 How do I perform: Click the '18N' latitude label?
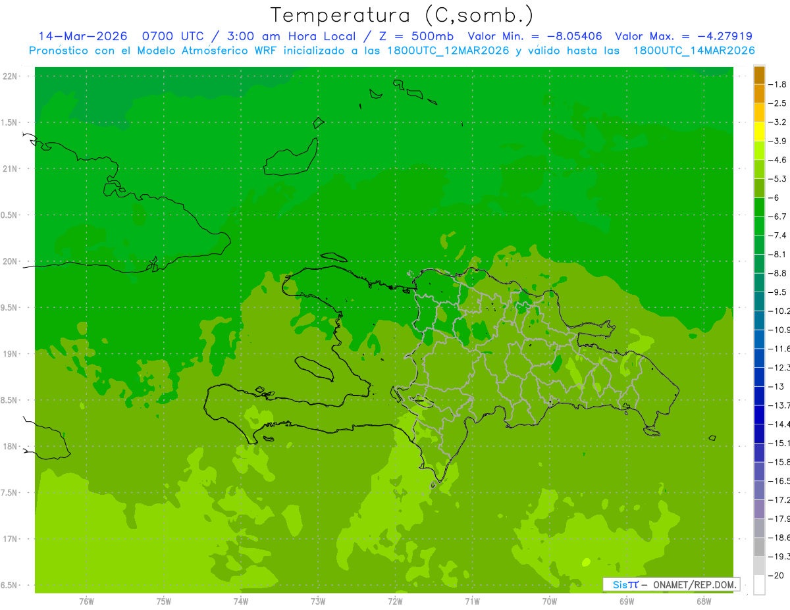(x=11, y=446)
